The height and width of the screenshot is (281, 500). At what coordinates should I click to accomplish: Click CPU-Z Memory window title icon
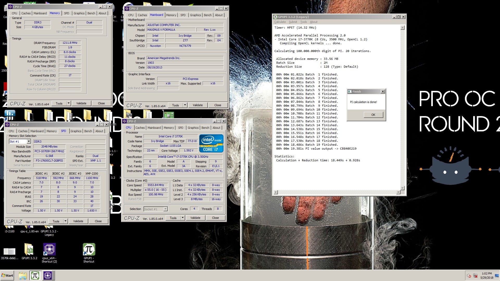[x=10, y=7]
